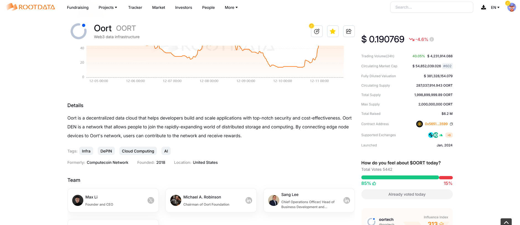Viewport: 520px width, 225px height.
Task: Click Sang Lee name
Action: point(290,195)
